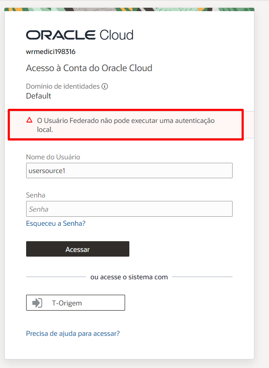Submit with the Acessar button
Image resolution: width=269 pixels, height=368 pixels.
coord(78,249)
